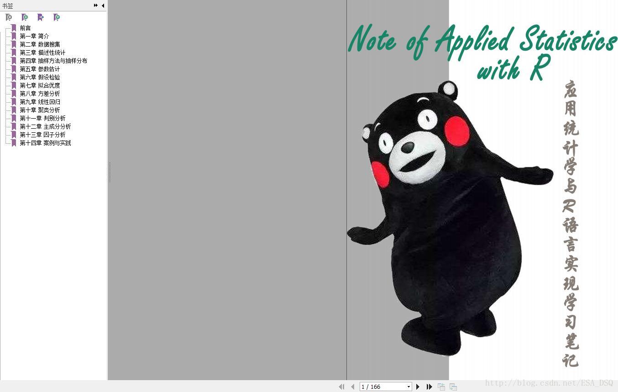Go to bookmark 第一章 简介
The height and width of the screenshot is (392, 618).
click(x=34, y=36)
